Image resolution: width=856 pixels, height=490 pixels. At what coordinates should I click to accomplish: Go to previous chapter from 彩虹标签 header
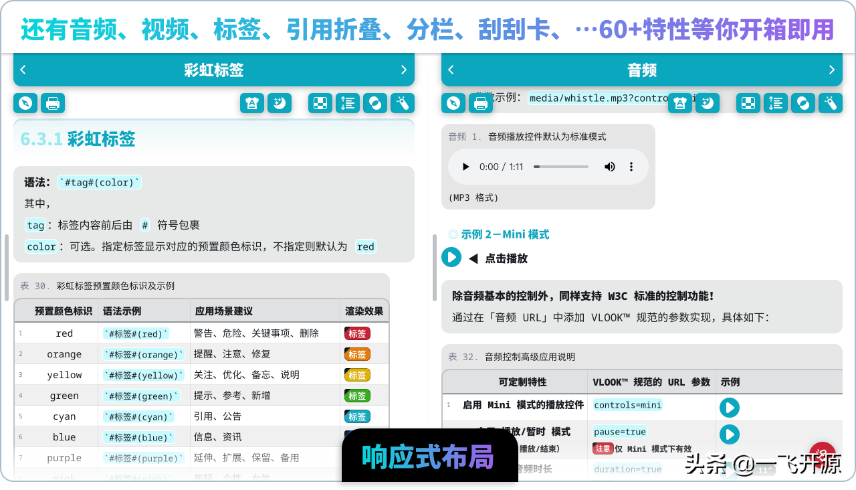pos(23,70)
